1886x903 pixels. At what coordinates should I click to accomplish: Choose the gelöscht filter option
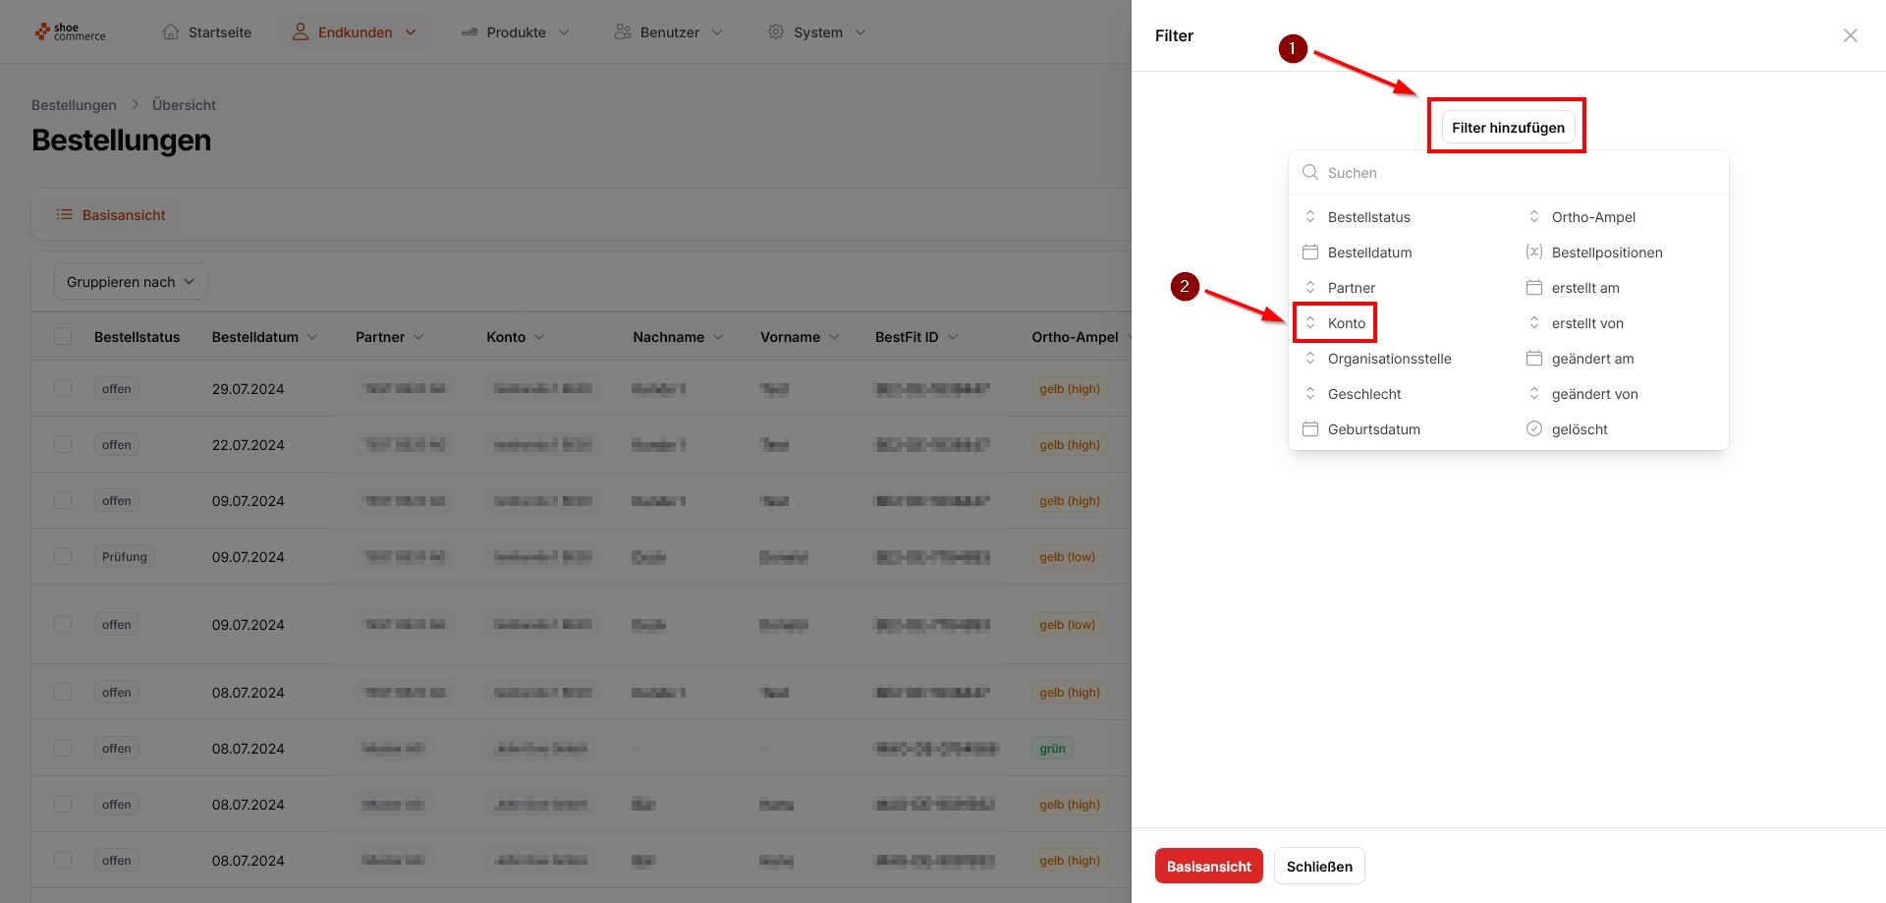(1621, 428)
